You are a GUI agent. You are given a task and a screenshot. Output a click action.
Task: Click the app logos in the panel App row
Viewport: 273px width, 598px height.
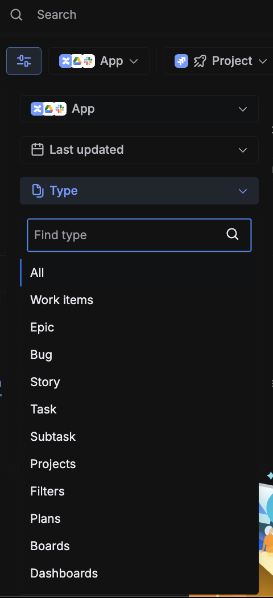[x=49, y=109]
